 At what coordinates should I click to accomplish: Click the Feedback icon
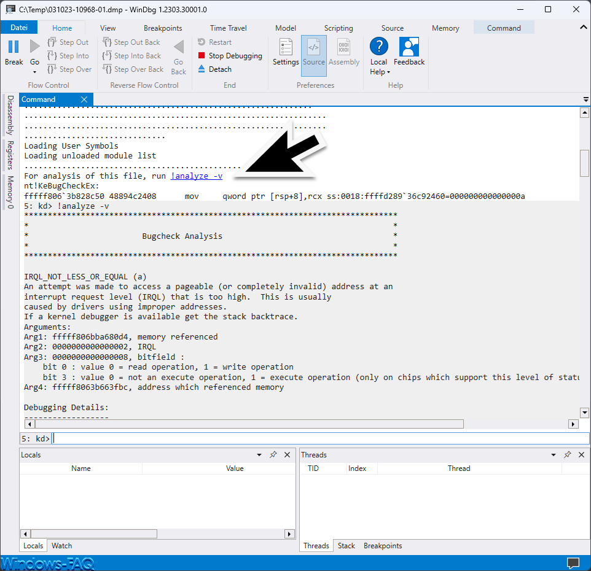(x=409, y=47)
